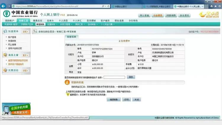Viewport: 222px width, 125px height.
Task: Select the 单笔转账 submenu item
Action: click(40, 24)
